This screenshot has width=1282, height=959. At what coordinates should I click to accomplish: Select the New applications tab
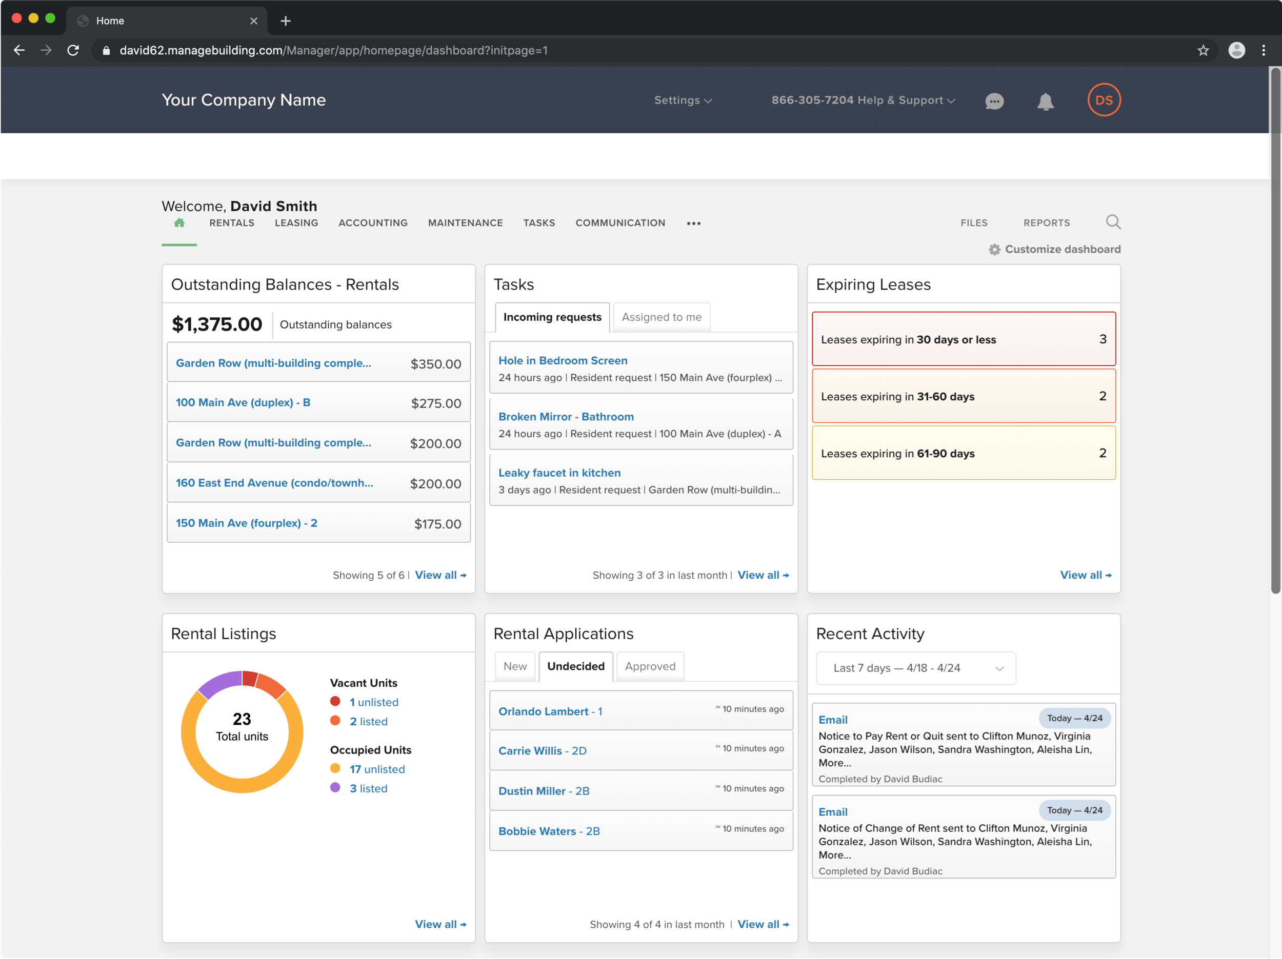515,666
